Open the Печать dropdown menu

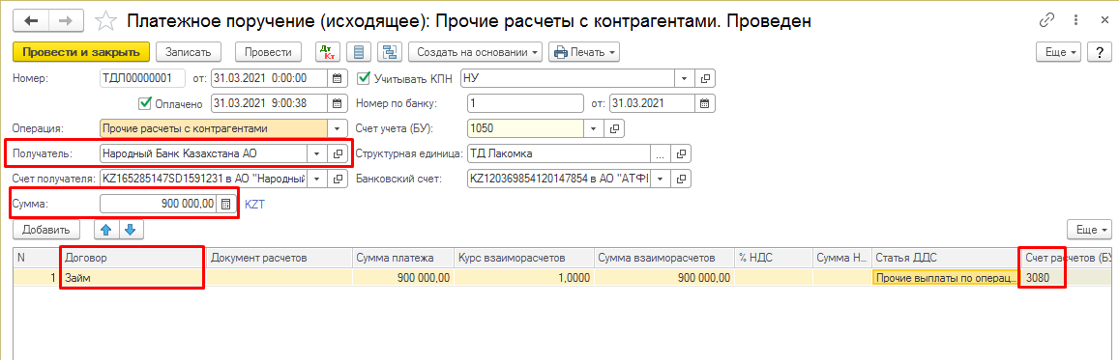(x=584, y=52)
